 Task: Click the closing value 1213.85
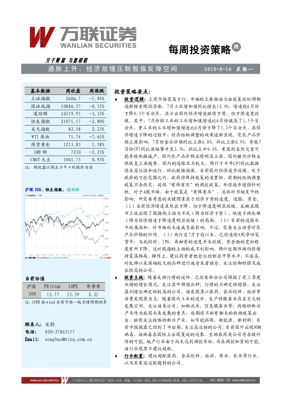point(72,145)
